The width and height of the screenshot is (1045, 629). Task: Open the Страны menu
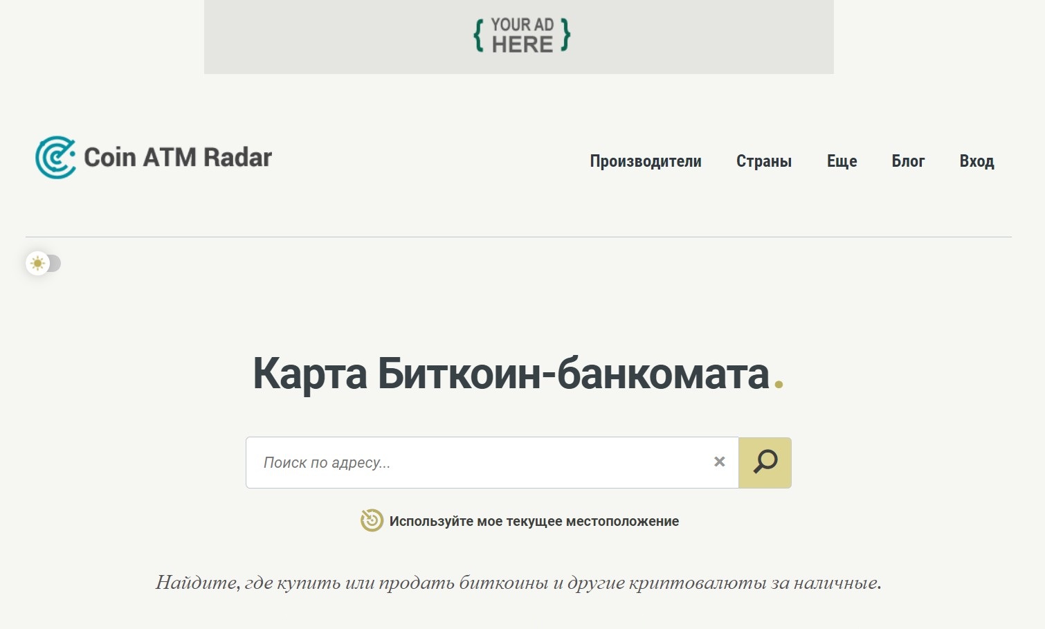pos(764,161)
